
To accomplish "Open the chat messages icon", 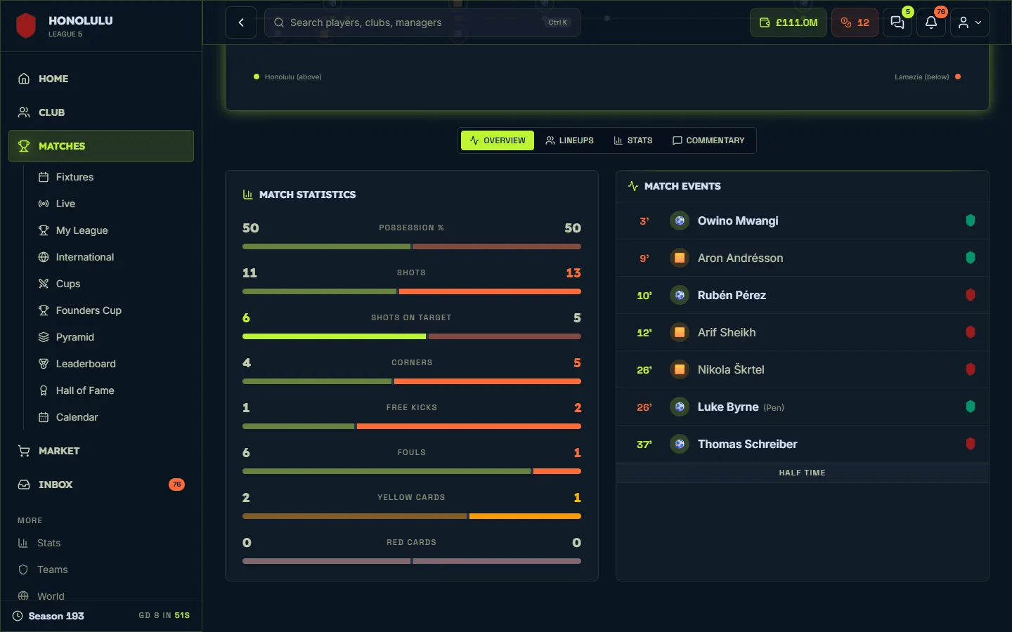I will point(897,22).
